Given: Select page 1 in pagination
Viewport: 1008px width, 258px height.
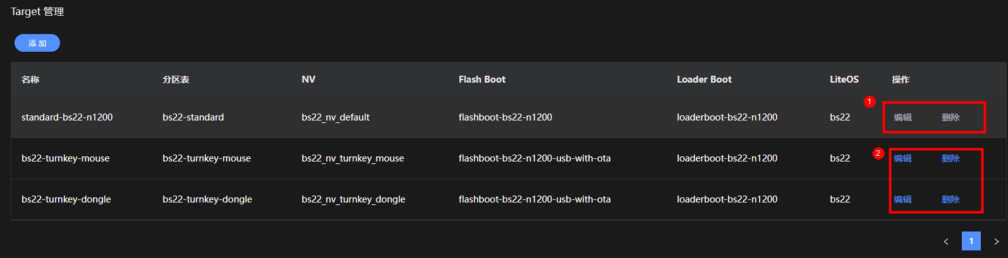Looking at the screenshot, I should pos(971,241).
